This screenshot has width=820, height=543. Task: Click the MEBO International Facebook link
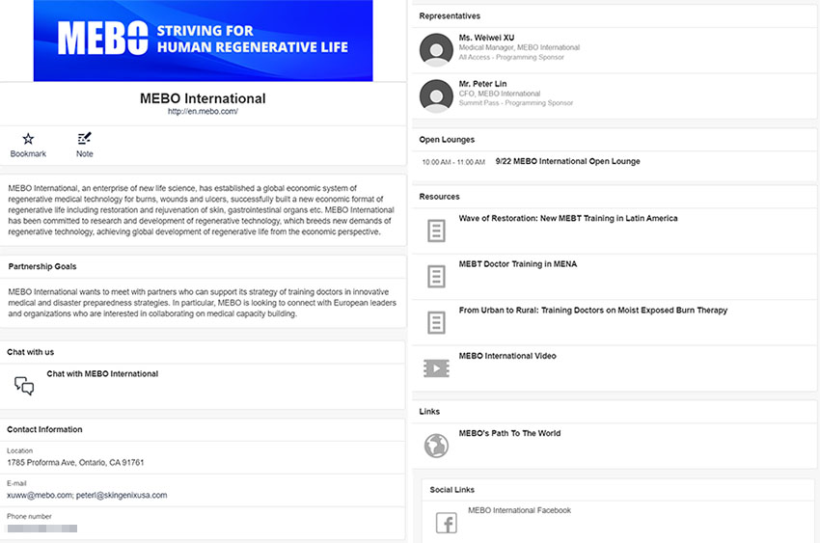[x=519, y=511]
